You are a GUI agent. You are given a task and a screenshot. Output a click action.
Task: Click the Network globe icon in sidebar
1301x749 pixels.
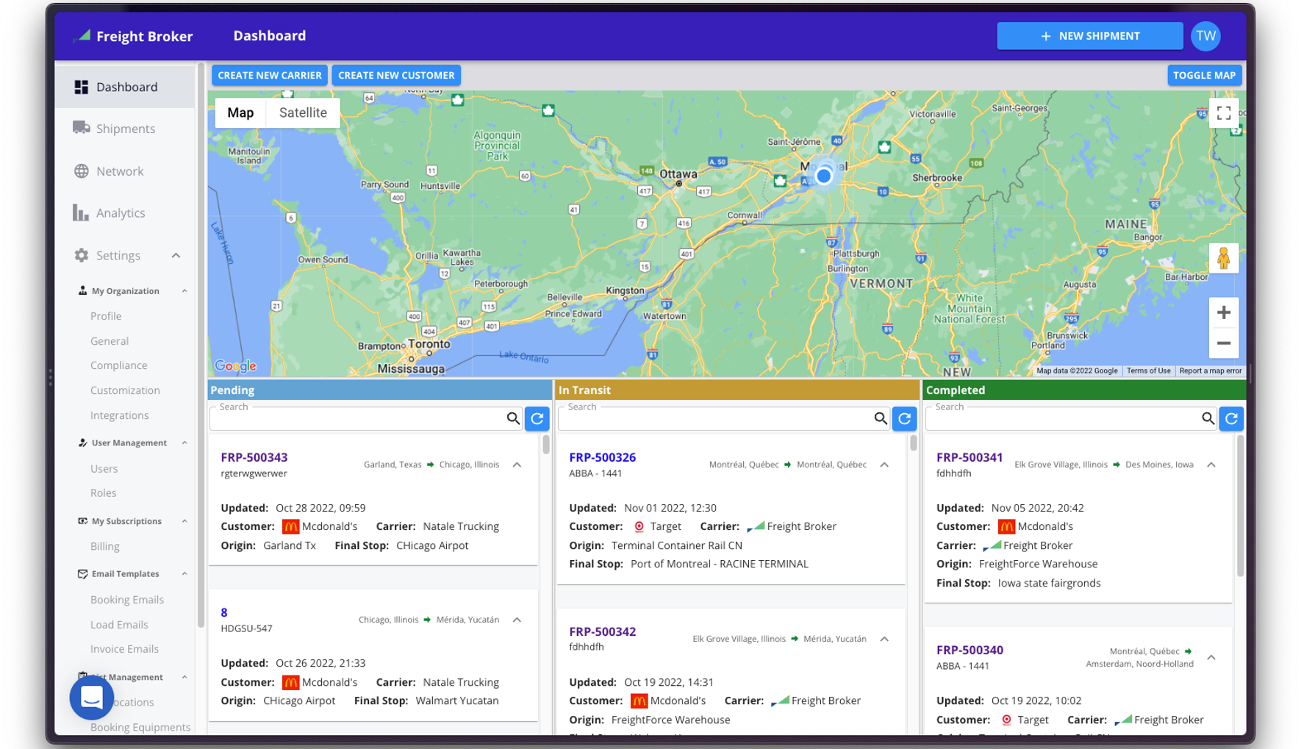(81, 171)
